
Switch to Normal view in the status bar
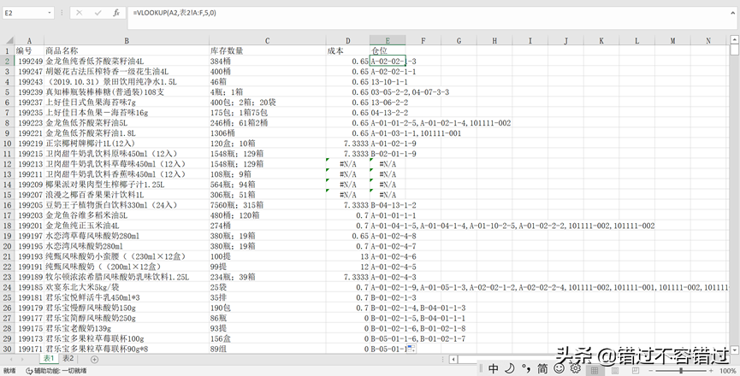coord(595,371)
